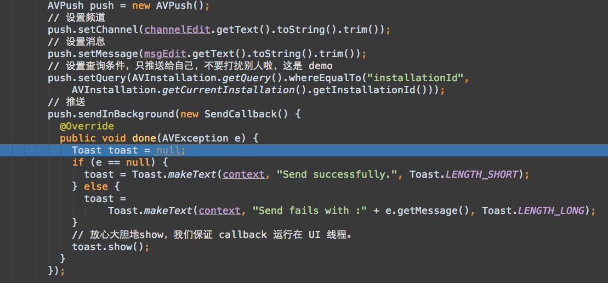This screenshot has height=283, width=608.
Task: Click the @Override annotation
Action: point(87,126)
